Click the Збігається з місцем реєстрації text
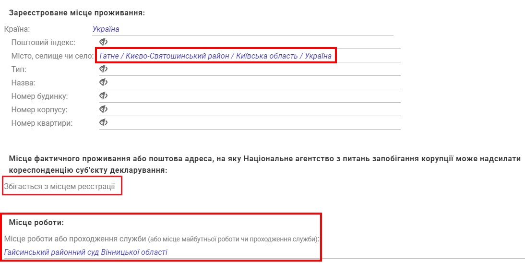 [x=59, y=186]
